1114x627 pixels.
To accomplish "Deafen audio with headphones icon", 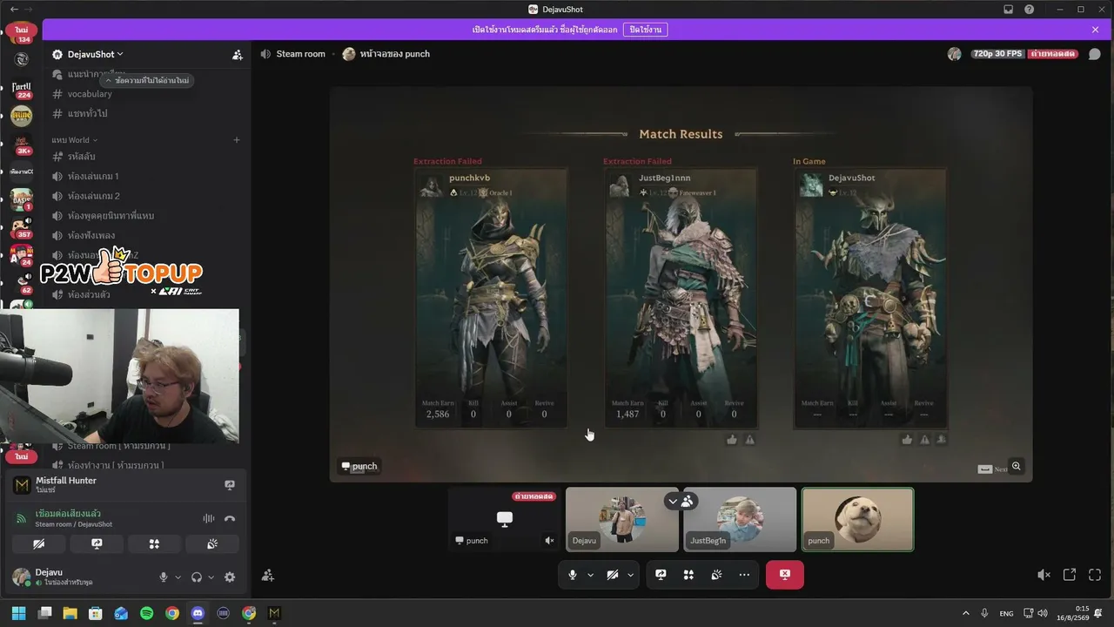I will 197,577.
